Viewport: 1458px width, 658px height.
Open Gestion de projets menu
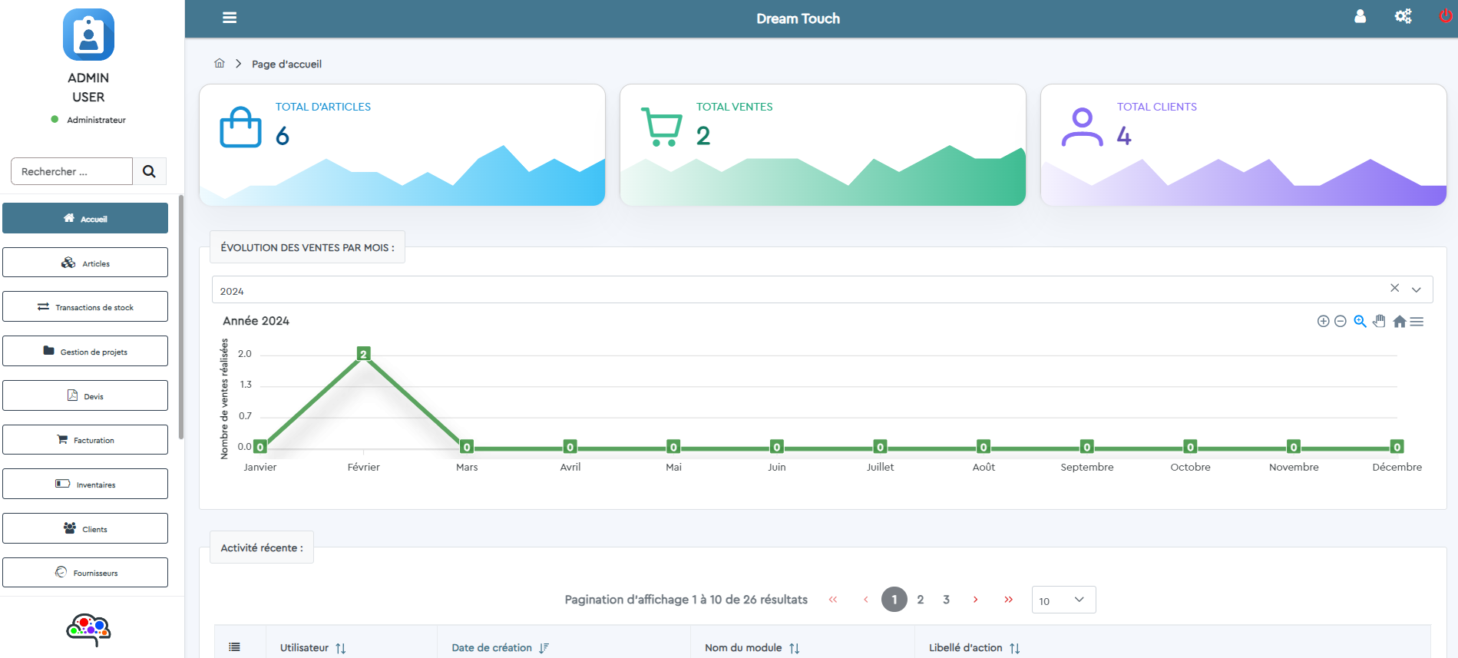coord(85,351)
